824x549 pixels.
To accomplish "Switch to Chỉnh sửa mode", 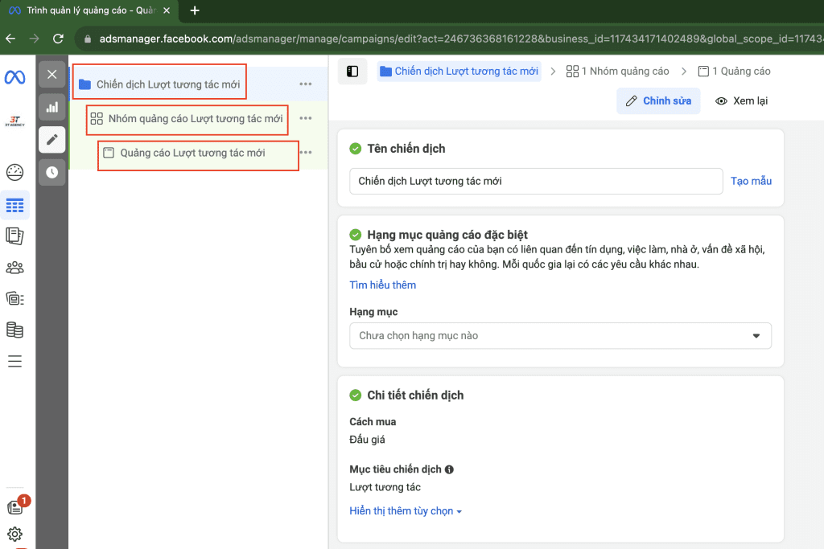I will pos(658,100).
